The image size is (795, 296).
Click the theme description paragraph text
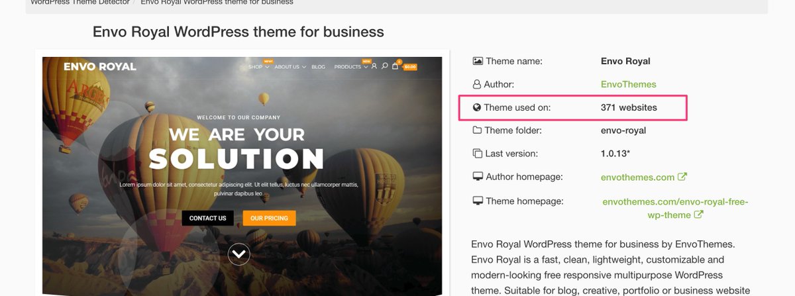610,268
